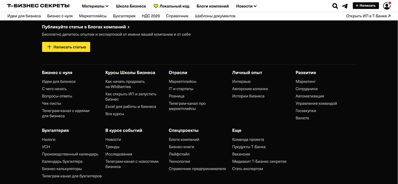Open the search magnifier icon
This screenshot has width=398, height=184.
335,6
